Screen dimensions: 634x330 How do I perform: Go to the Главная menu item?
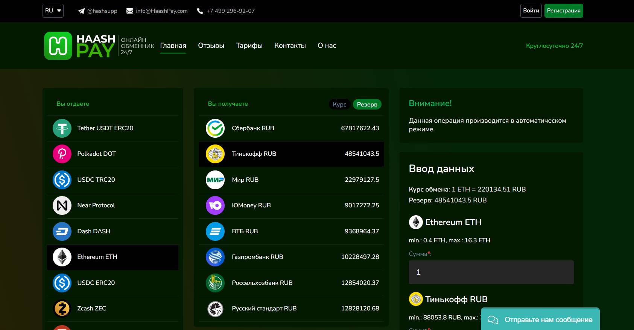(173, 46)
